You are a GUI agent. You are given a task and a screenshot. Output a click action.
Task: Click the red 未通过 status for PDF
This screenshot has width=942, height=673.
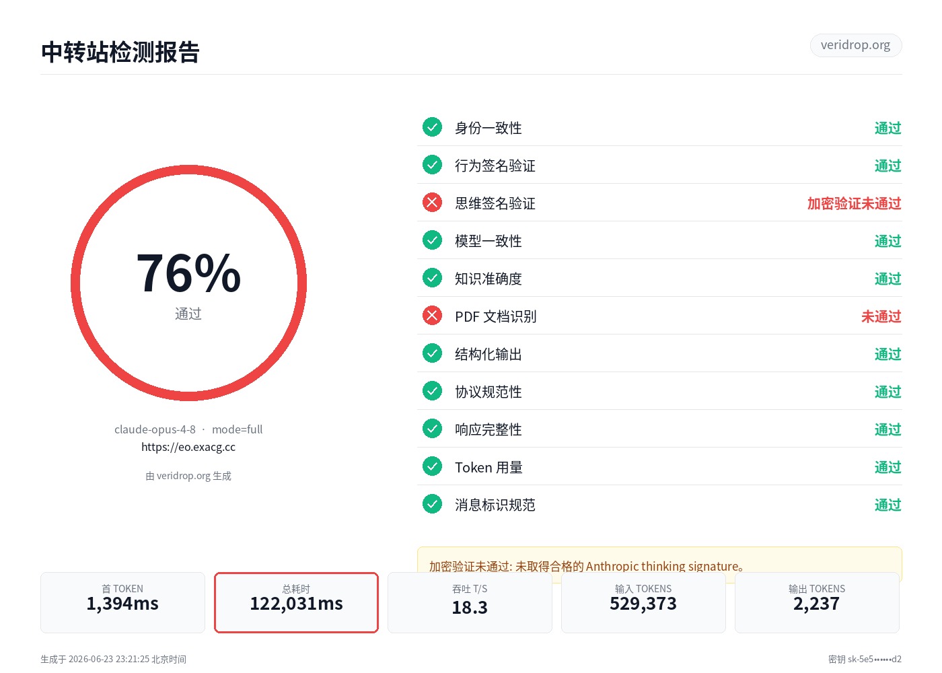click(881, 316)
